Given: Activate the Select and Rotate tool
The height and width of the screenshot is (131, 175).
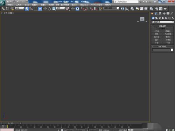Looking at the screenshot, I should 49,9.
